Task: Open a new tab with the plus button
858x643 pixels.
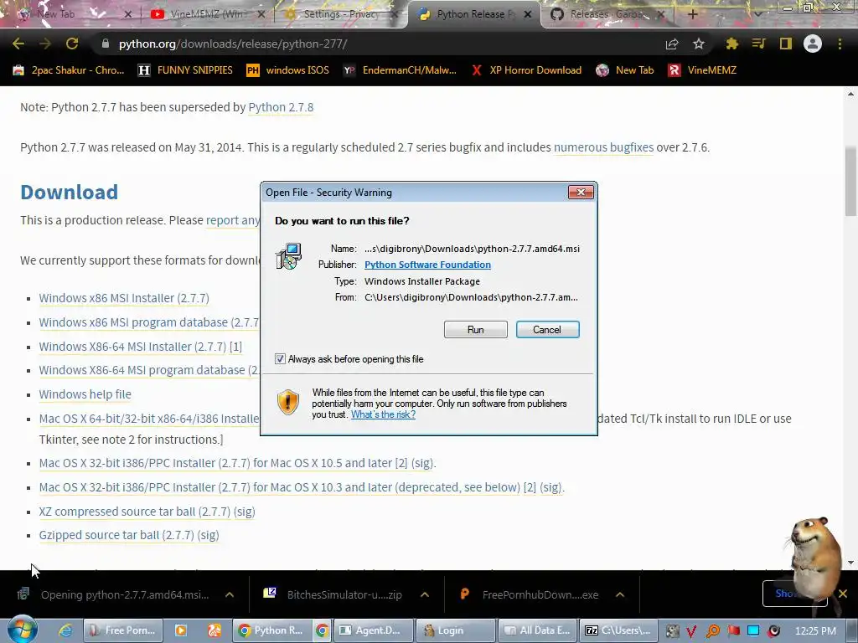Action: [692, 14]
